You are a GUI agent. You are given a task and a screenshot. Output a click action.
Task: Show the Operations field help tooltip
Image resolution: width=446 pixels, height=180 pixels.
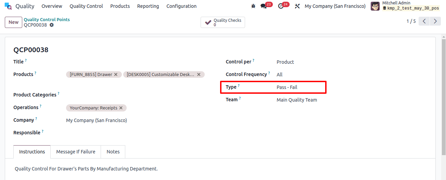click(x=40, y=106)
